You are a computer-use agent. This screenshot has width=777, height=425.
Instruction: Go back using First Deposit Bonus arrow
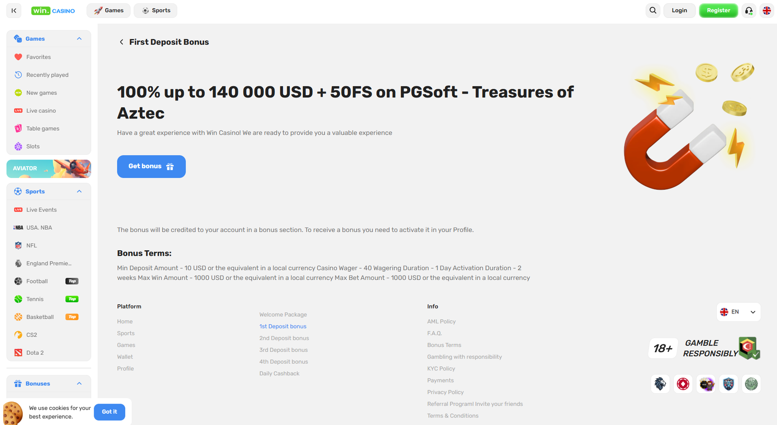point(121,42)
